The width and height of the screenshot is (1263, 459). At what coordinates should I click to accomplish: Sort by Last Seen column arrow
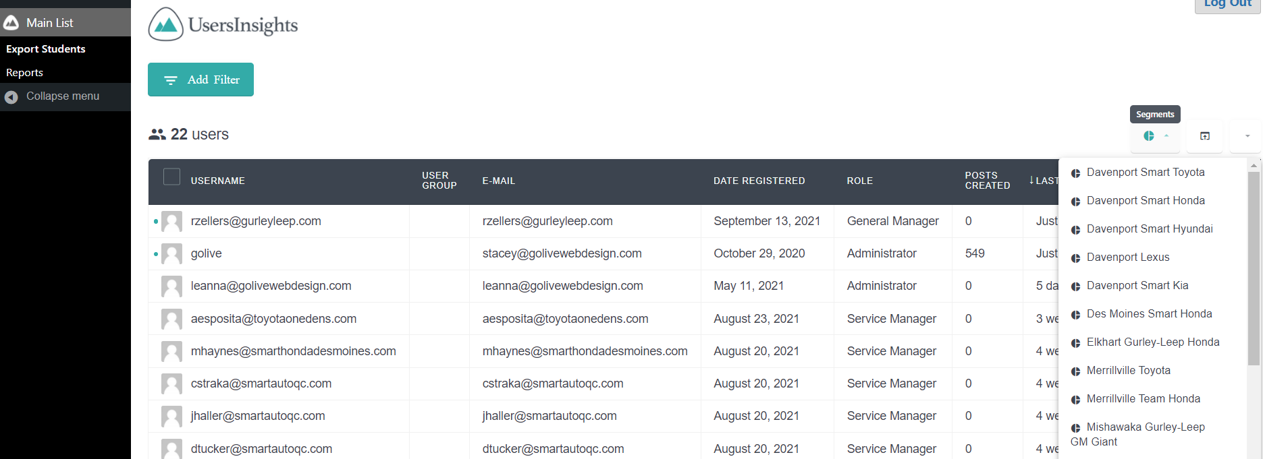tap(1031, 180)
